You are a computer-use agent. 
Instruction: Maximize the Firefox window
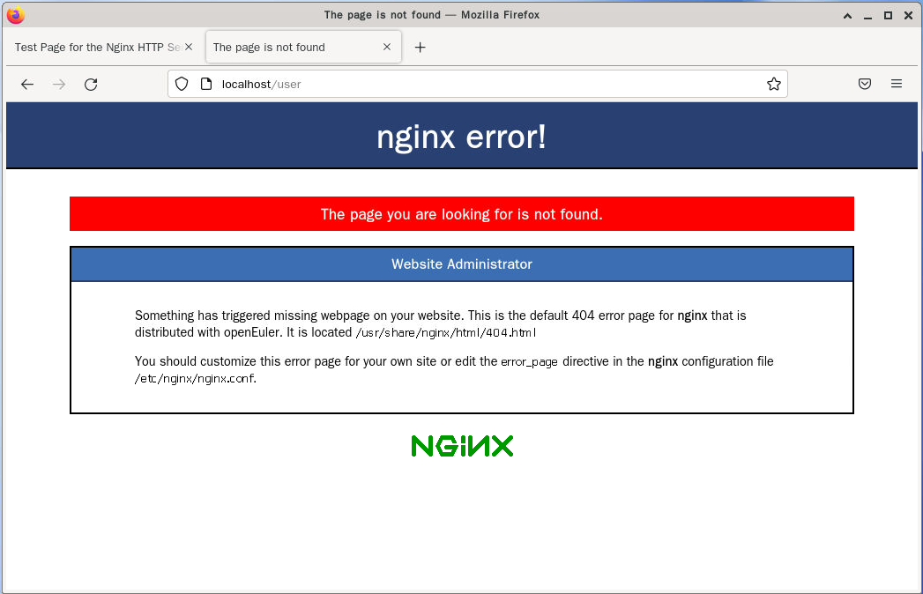pos(888,15)
